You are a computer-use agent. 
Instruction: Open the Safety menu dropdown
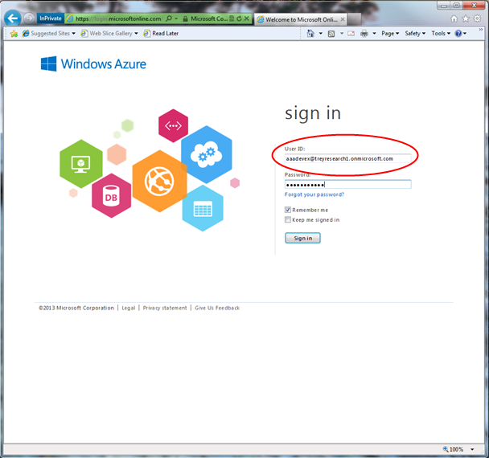point(415,33)
